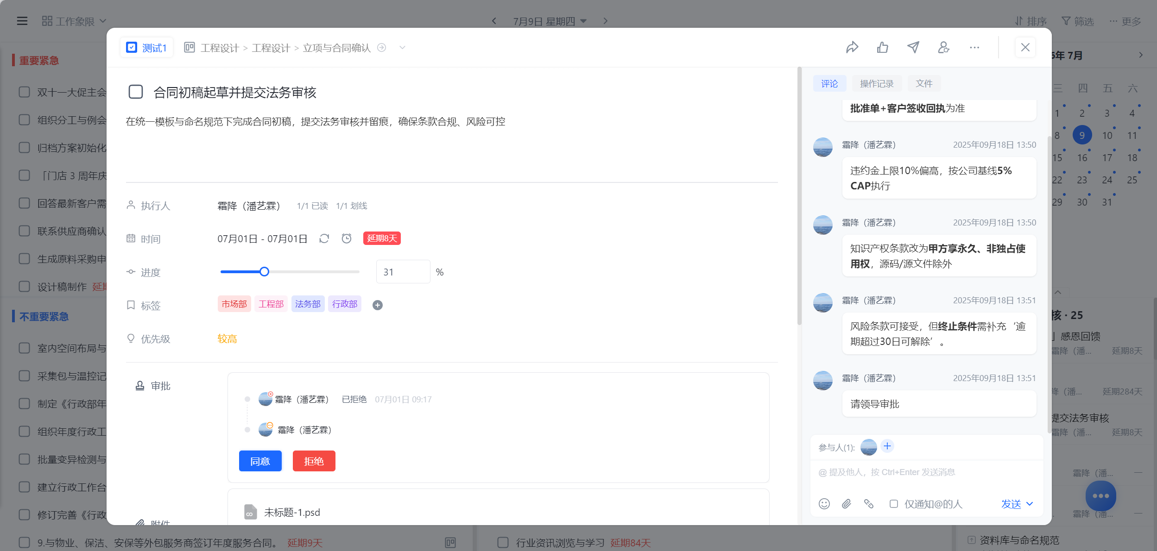
Task: Click the 同意 approve button
Action: point(260,461)
